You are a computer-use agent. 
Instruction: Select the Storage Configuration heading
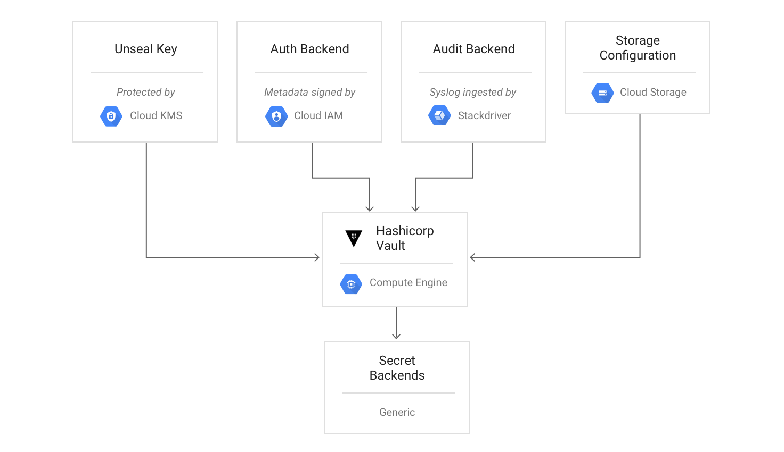click(x=638, y=48)
